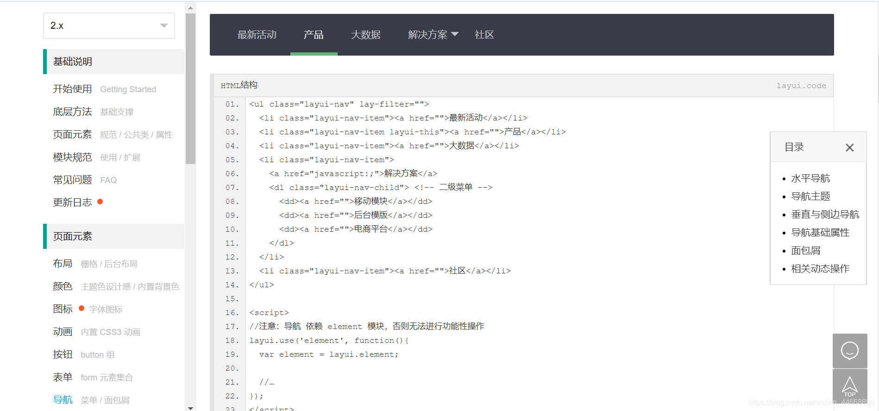Viewport: 879px width, 411px height.
Task: Click the 页面元素 section header
Action: [114, 236]
